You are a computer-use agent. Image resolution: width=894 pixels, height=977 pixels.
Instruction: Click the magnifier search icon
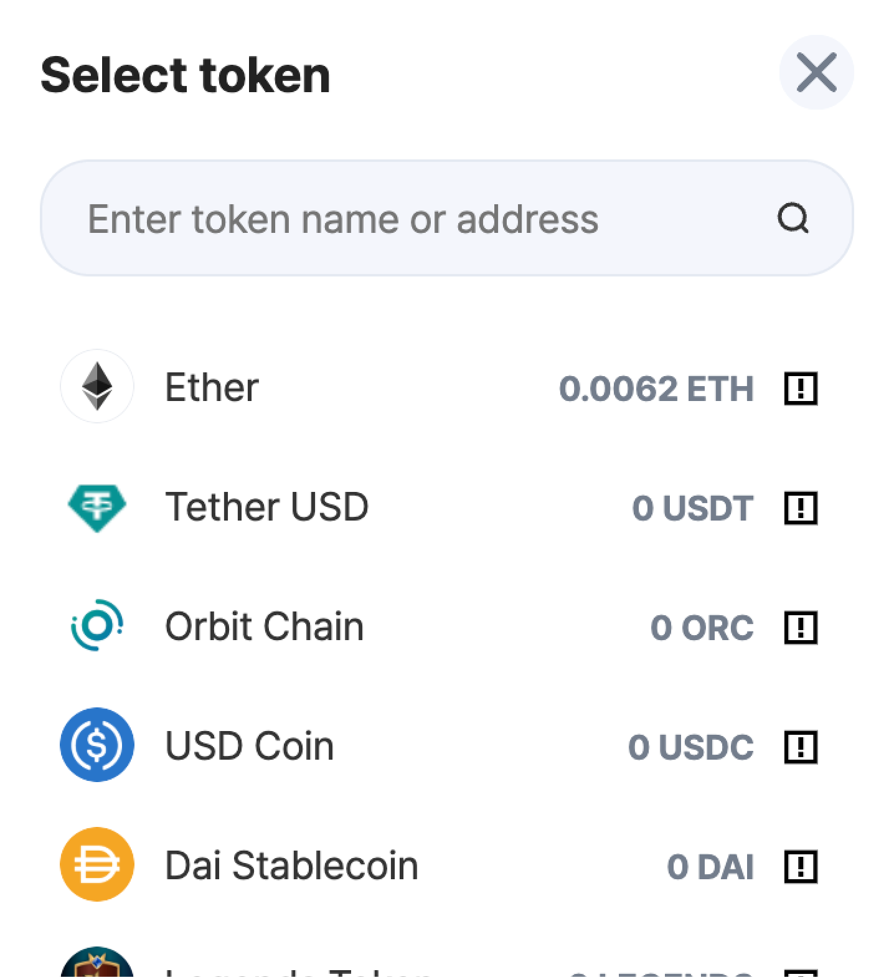click(x=793, y=219)
